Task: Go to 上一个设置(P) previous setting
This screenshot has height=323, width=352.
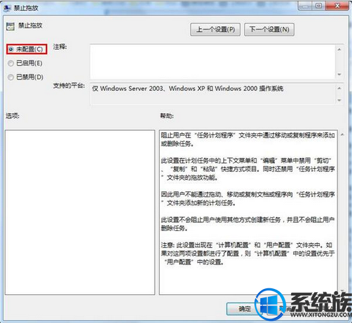Action: pyautogui.click(x=215, y=29)
